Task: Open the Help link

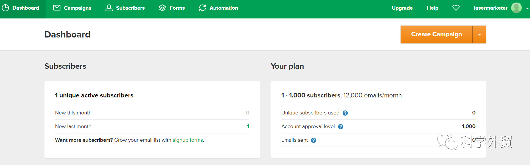Action: click(432, 8)
